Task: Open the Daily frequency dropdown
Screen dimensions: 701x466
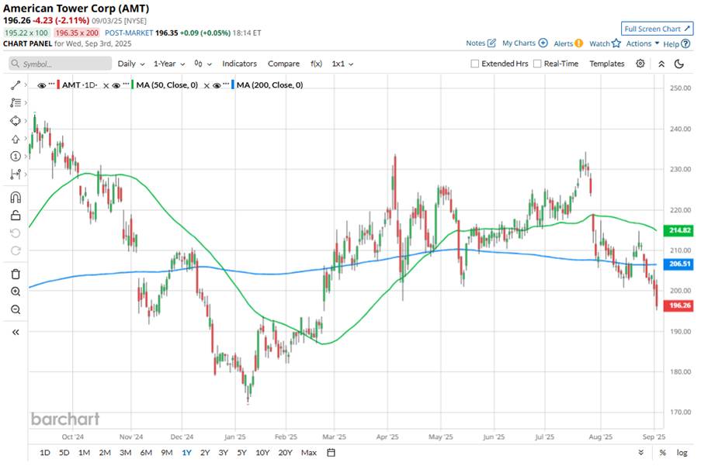Action: (131, 64)
